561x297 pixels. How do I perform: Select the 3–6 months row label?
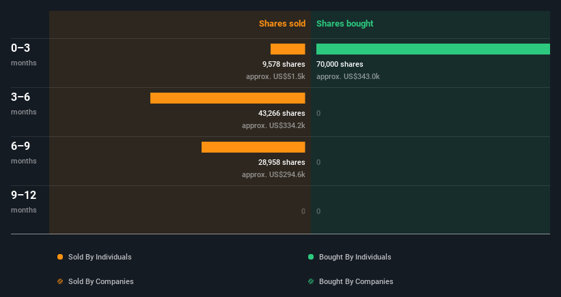point(24,104)
